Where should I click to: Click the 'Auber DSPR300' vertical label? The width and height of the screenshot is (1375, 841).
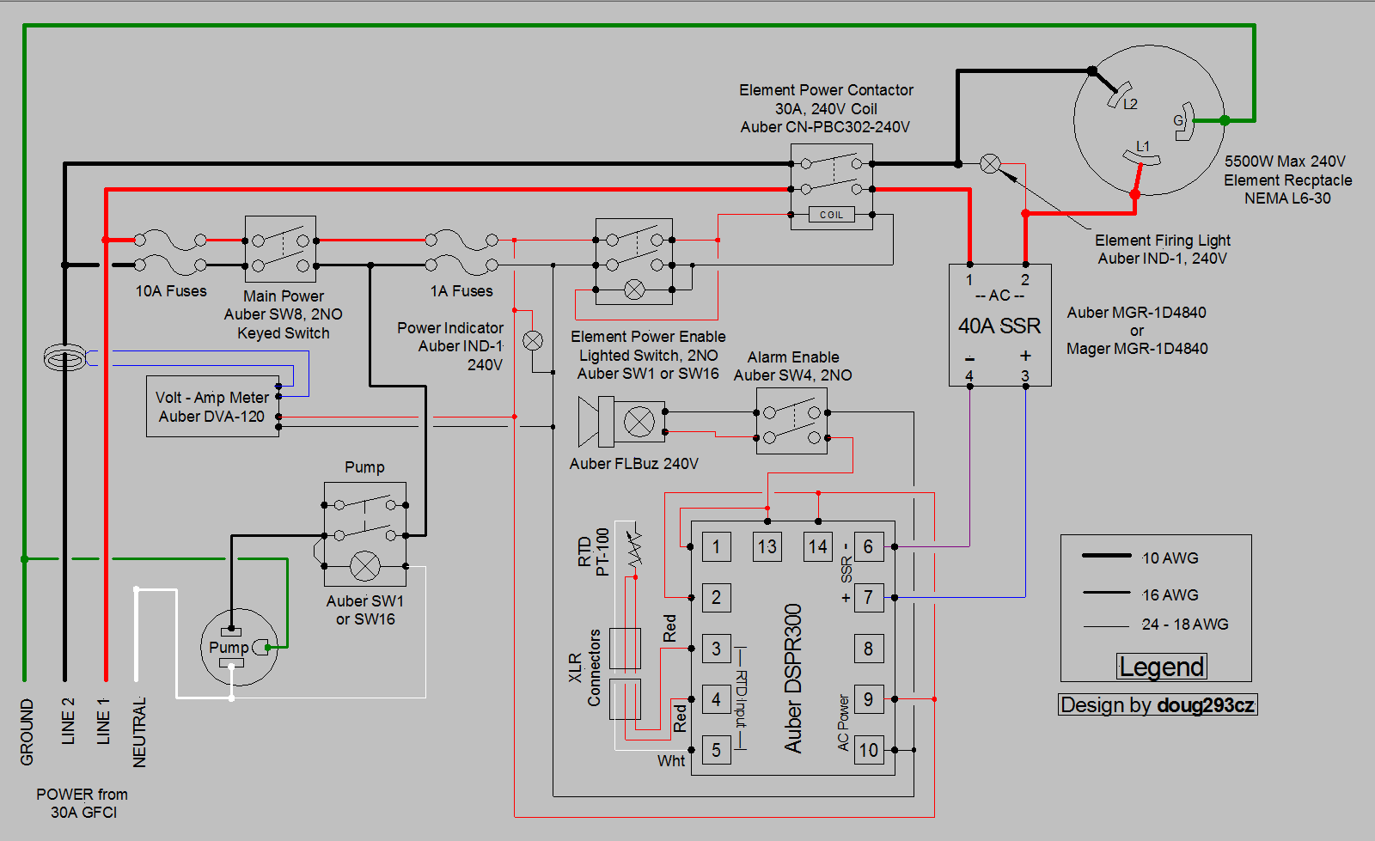[793, 679]
